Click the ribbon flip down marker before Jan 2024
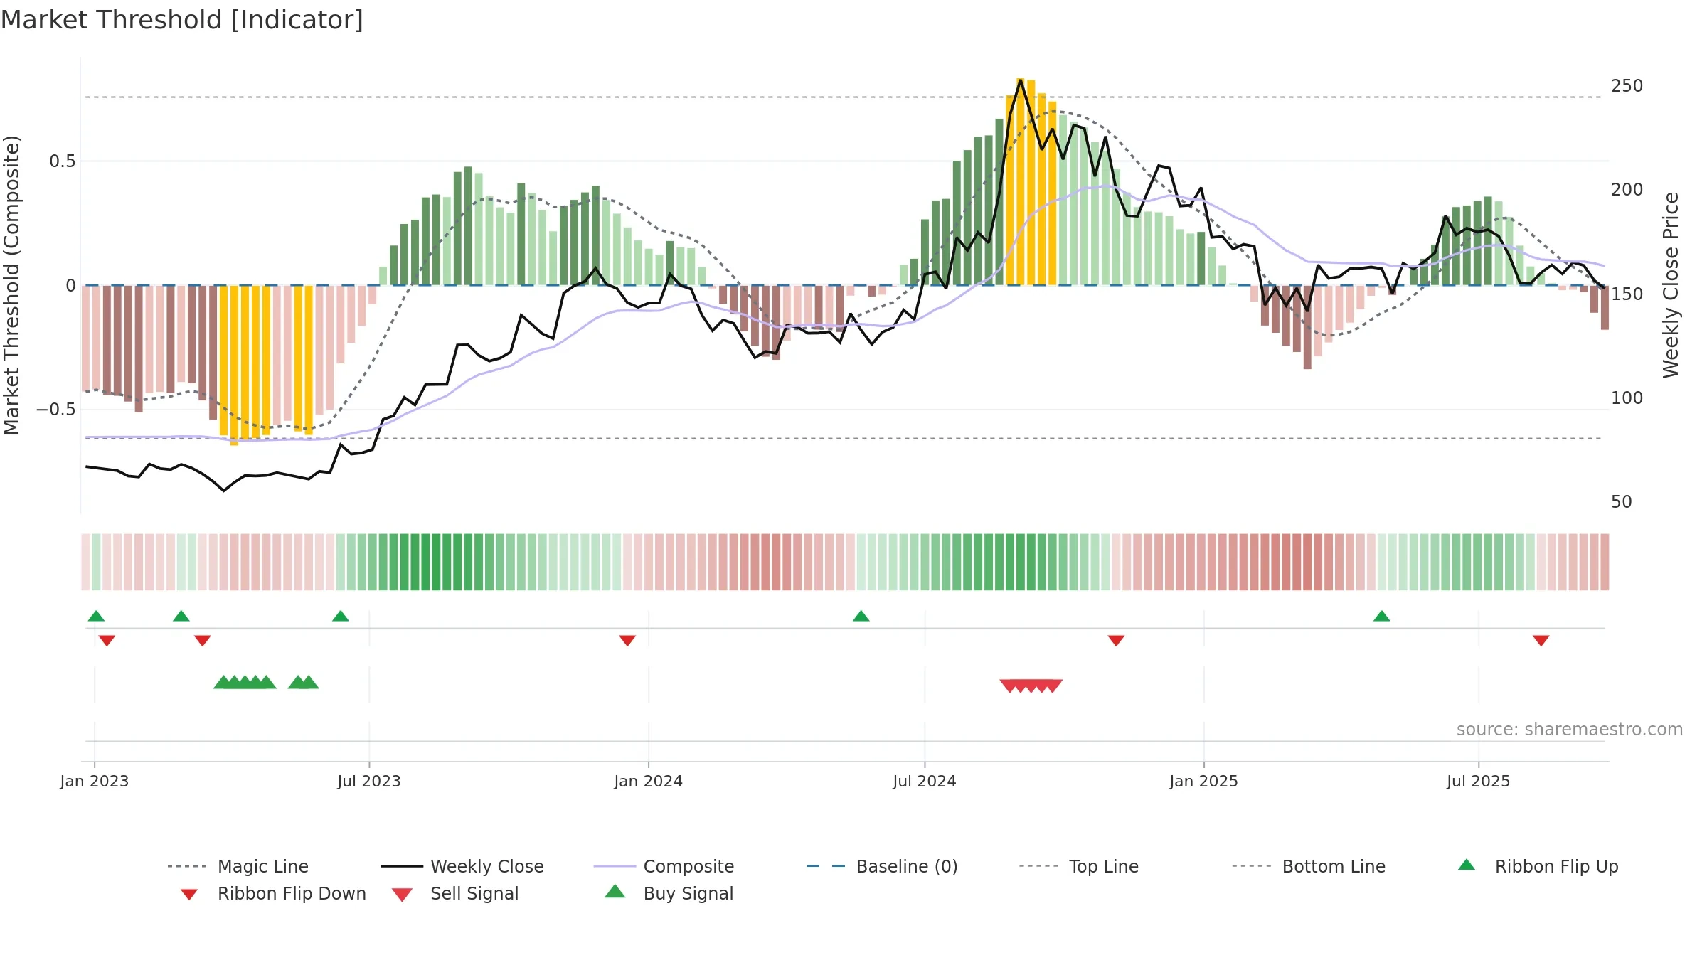This screenshot has height=960, width=1707. click(x=627, y=641)
